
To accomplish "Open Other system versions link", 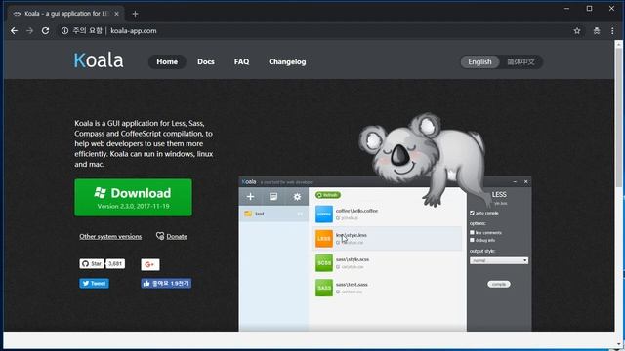I will click(110, 236).
